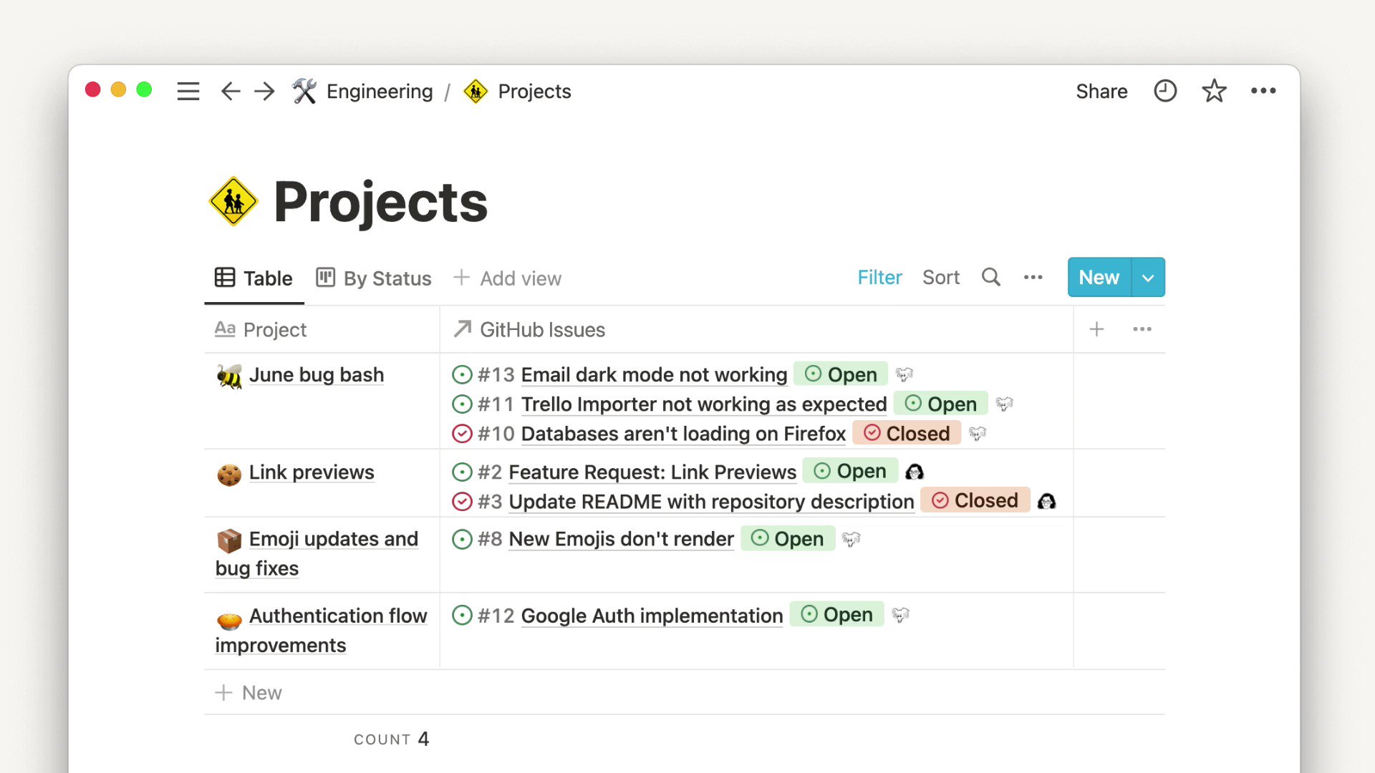Create a new item with New button
Screen dimensions: 1375x773
1099,278
